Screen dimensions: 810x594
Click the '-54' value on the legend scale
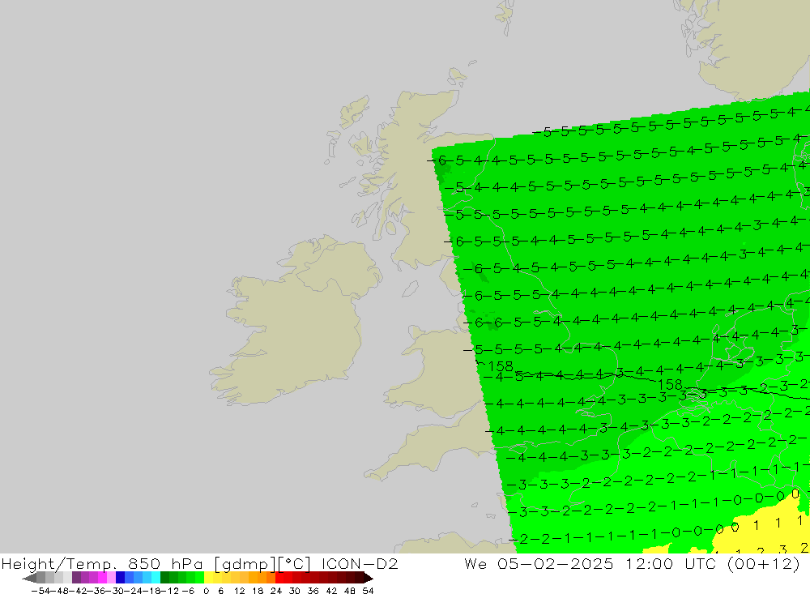[39, 591]
